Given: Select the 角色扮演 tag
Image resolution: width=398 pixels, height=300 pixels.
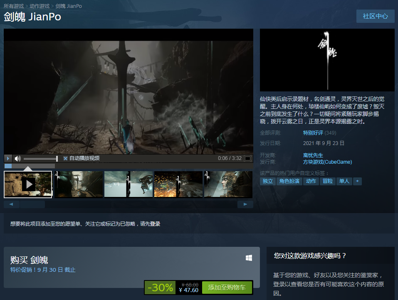Looking at the screenshot, I should click(289, 181).
